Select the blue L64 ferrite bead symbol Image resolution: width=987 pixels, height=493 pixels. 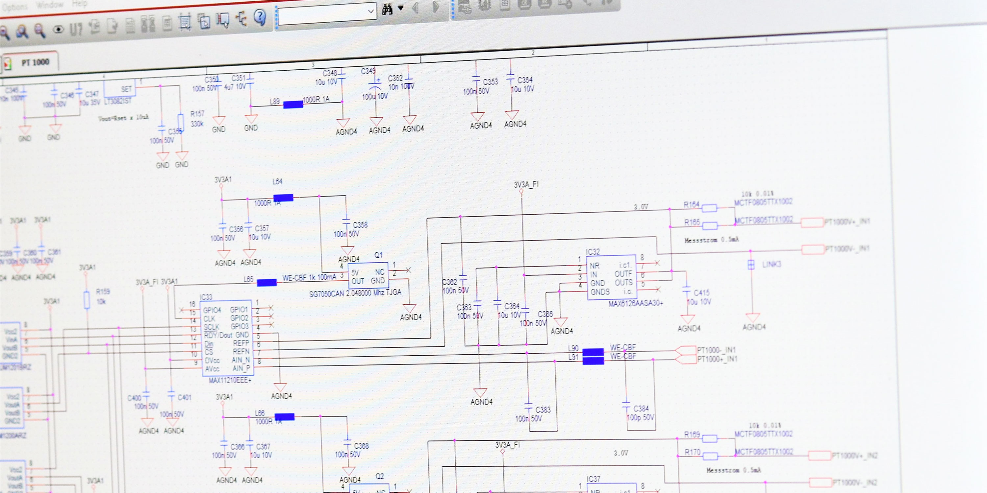tap(283, 198)
